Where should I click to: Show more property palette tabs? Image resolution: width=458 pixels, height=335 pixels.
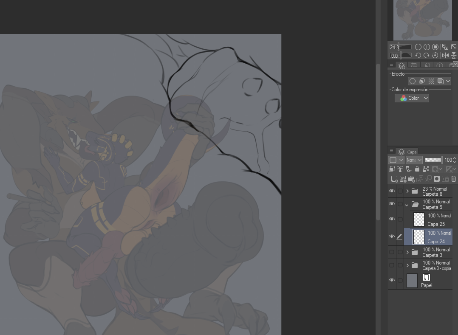coord(455,64)
